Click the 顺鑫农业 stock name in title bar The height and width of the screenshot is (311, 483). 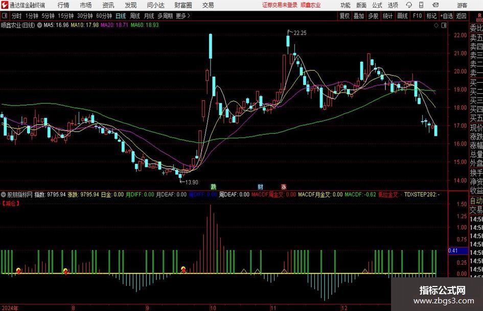click(311, 5)
